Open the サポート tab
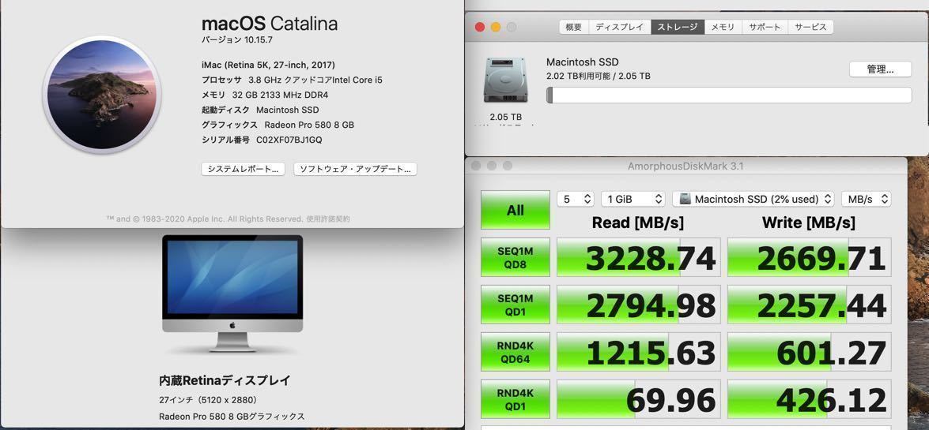The height and width of the screenshot is (430, 929). (x=765, y=27)
